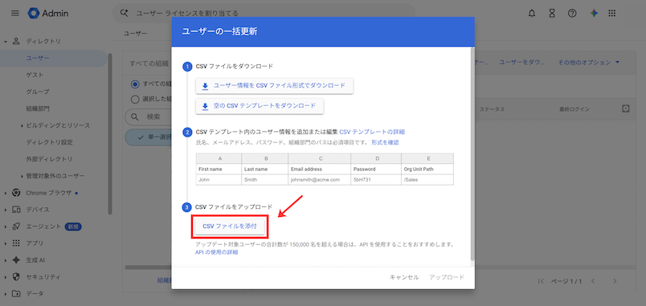Open the Google apps grid
646x306 pixels.
612,13
